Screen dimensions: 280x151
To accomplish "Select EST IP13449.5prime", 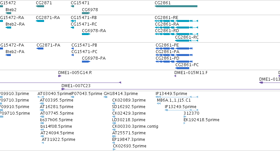I will point(171,94).
